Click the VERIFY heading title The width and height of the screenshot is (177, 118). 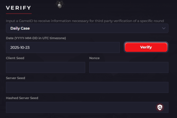19,7
